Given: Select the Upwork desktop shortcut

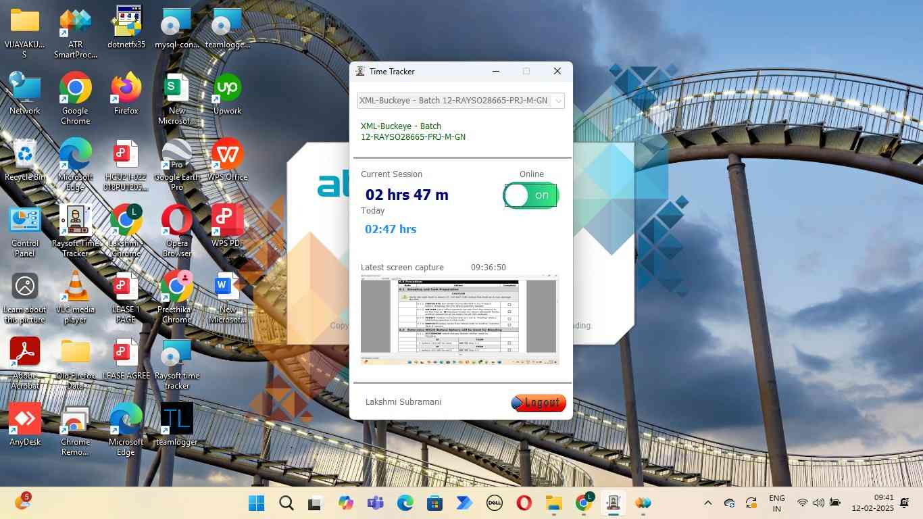Looking at the screenshot, I should point(227,94).
